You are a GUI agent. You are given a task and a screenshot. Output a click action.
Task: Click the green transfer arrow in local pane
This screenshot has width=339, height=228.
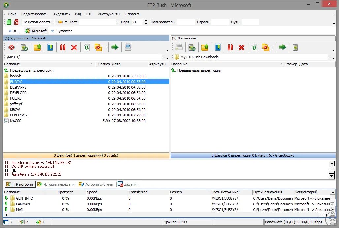click(282, 47)
